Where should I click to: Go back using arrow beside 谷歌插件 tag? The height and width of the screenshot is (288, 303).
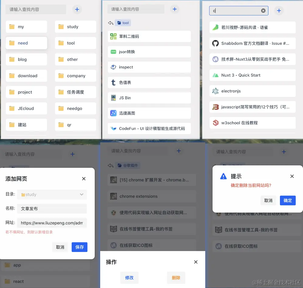coord(111,165)
